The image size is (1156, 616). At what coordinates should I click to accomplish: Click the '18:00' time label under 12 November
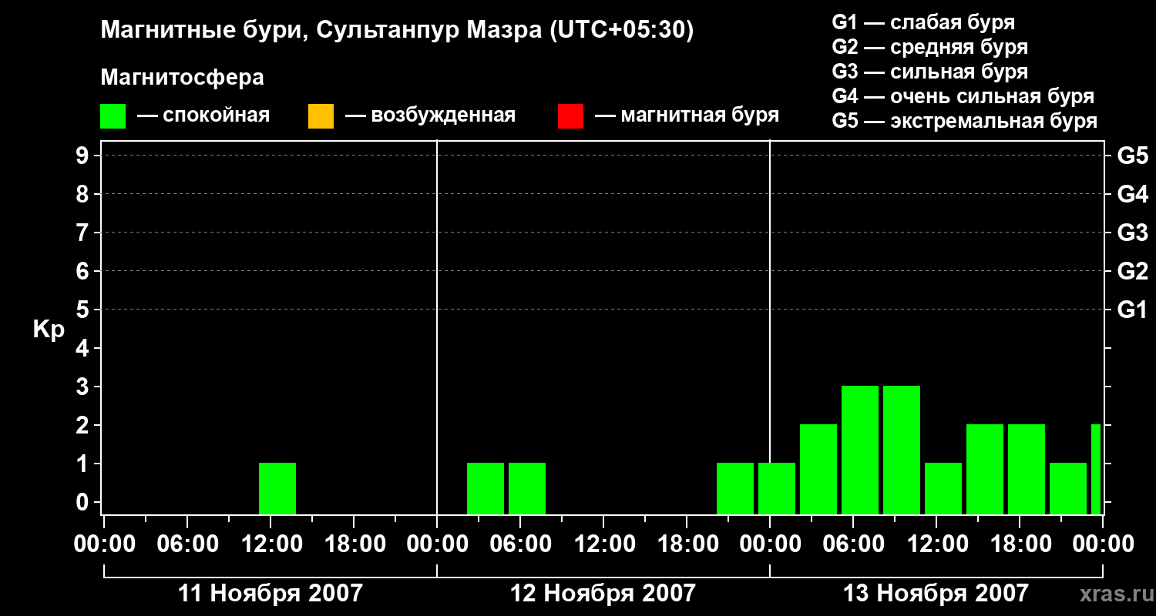coord(687,544)
